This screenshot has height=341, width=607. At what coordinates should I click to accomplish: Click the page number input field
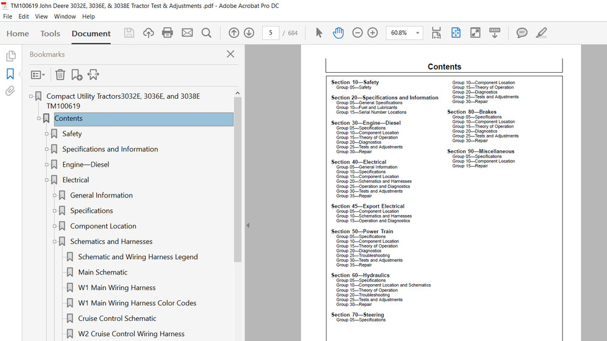271,33
